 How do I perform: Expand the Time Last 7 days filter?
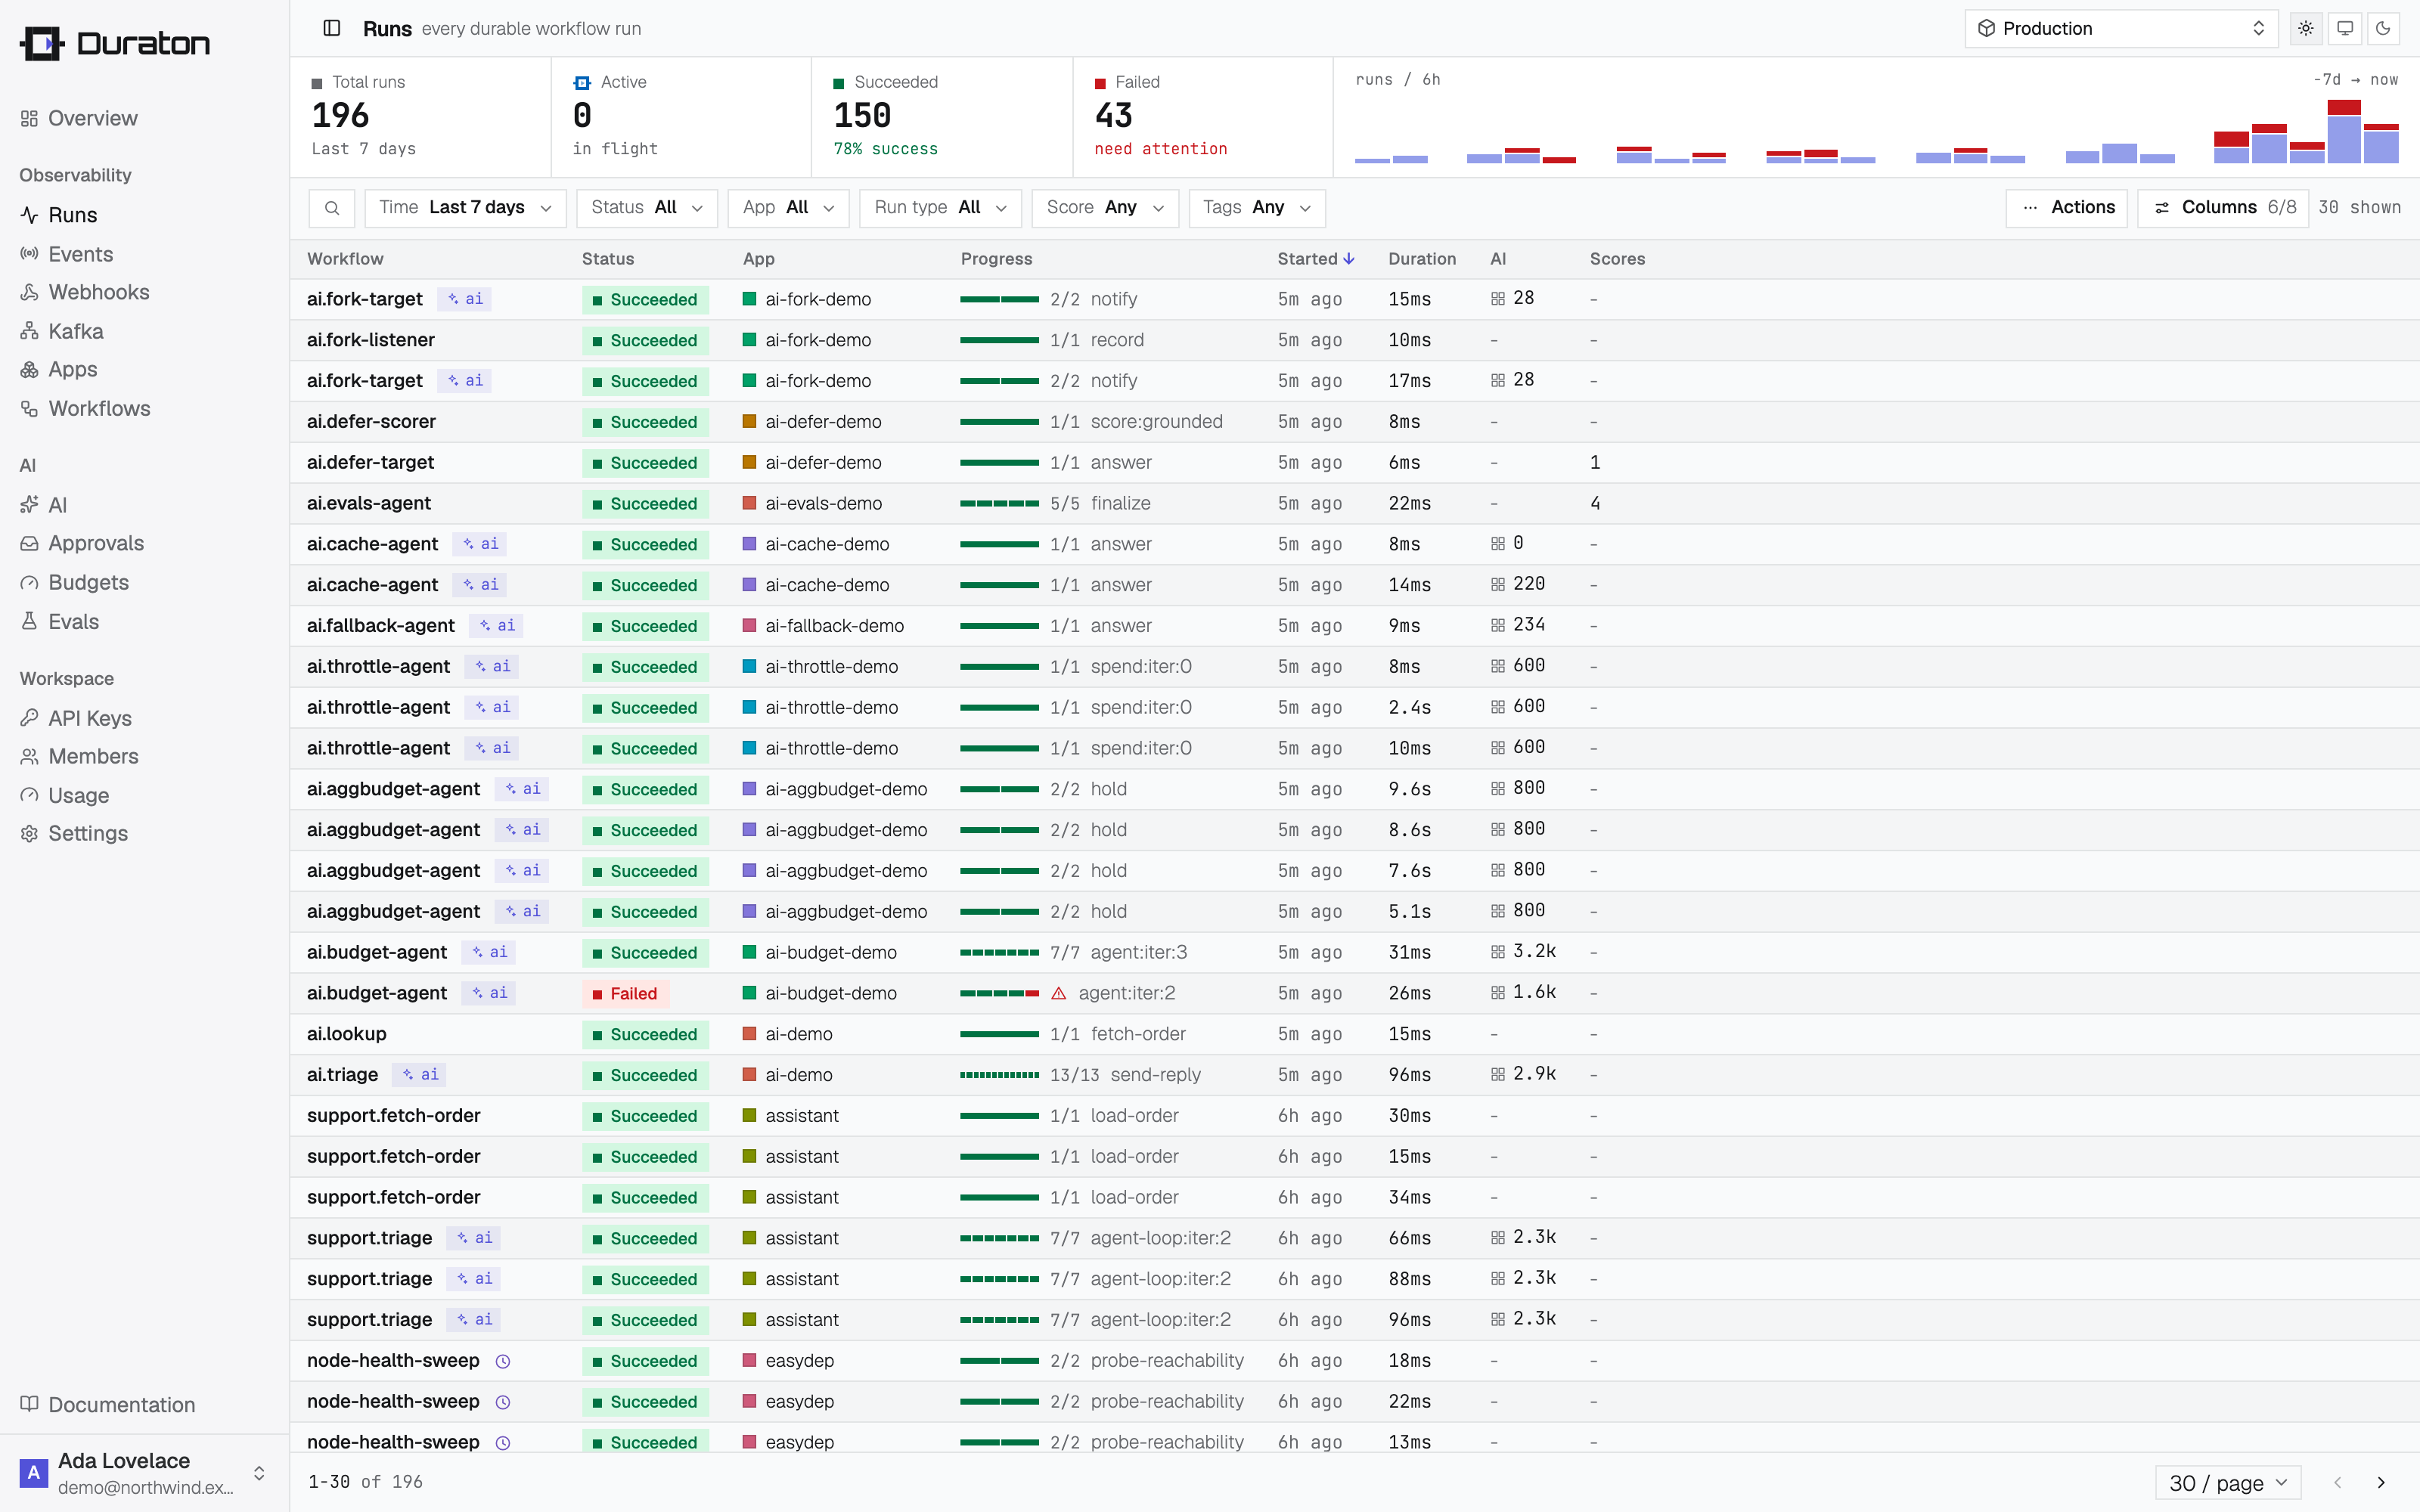[465, 208]
